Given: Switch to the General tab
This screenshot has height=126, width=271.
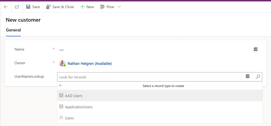Looking at the screenshot, I should coord(13,30).
